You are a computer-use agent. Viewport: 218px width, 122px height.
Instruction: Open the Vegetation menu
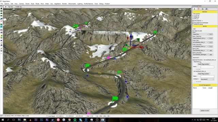(x=58, y=4)
